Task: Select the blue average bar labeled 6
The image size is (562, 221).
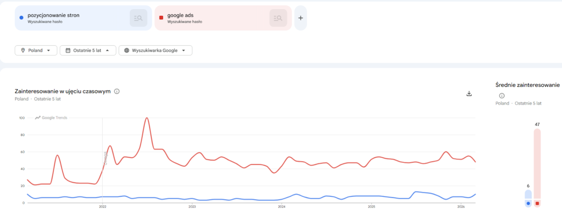Action: pos(528,199)
